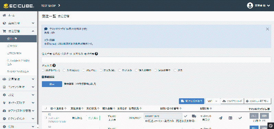Dismiss the ヤマトB2クラウド result alert

267,29
